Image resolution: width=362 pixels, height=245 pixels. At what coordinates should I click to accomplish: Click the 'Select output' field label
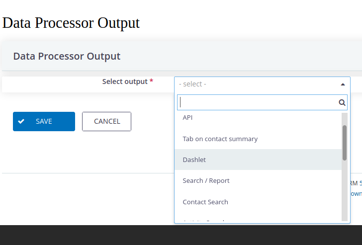coord(125,82)
